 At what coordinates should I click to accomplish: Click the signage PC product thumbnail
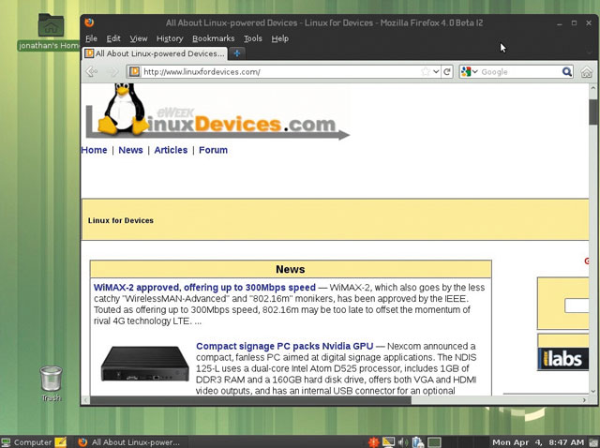point(144,364)
